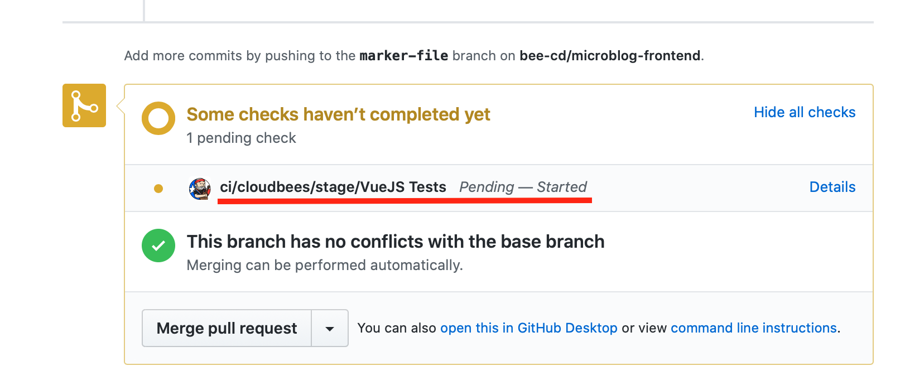Click the heading Some checks haven't completed yet

coord(339,114)
